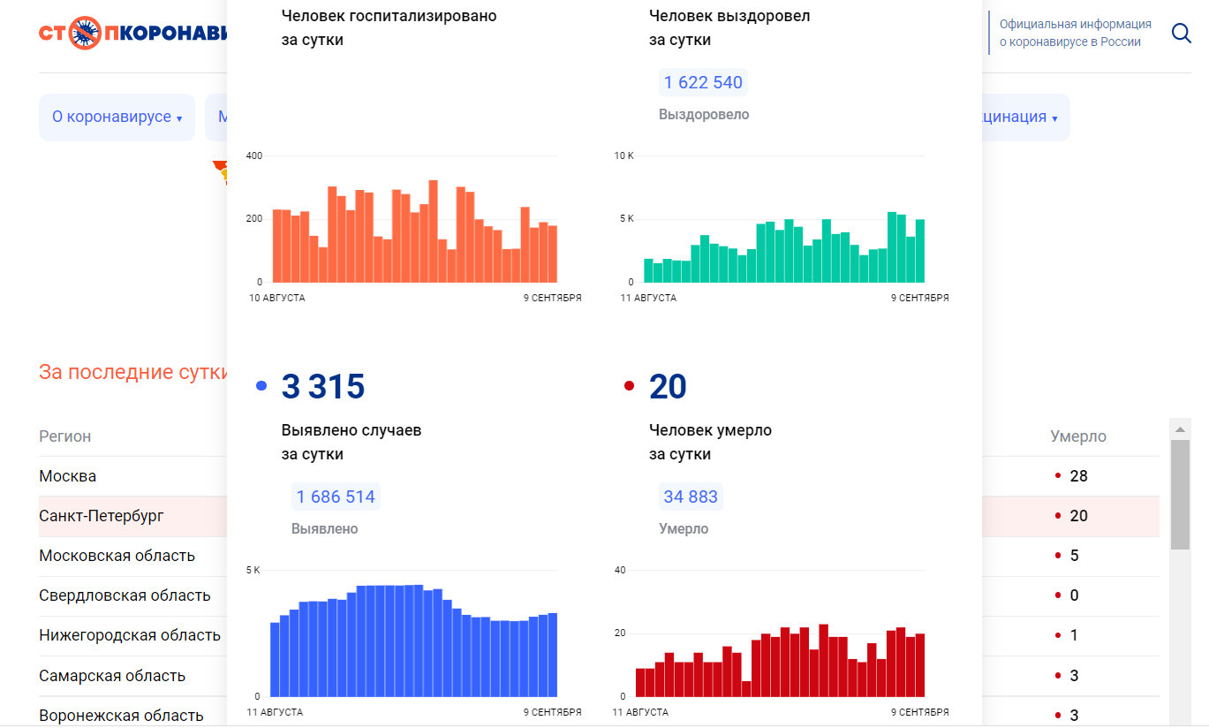Screen dimensions: 1209x728
Task: Expand the 'Вакцинация' dropdown menu
Action: [x=1024, y=118]
